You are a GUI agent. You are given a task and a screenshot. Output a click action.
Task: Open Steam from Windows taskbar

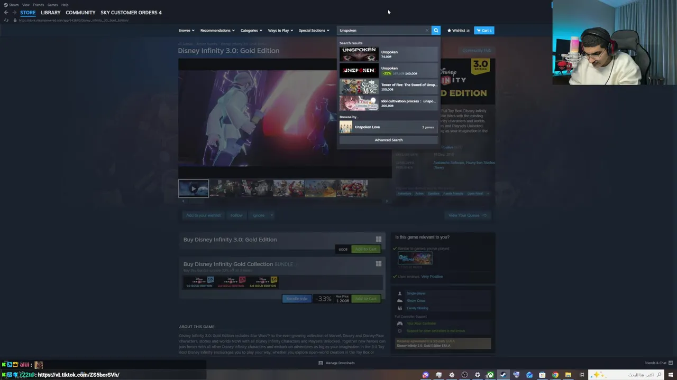click(x=503, y=375)
